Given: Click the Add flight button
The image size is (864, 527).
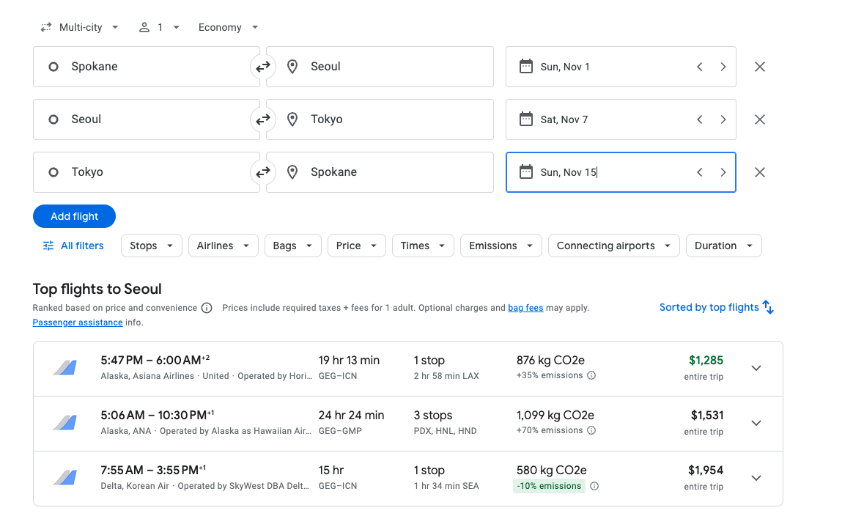Looking at the screenshot, I should 75,216.
